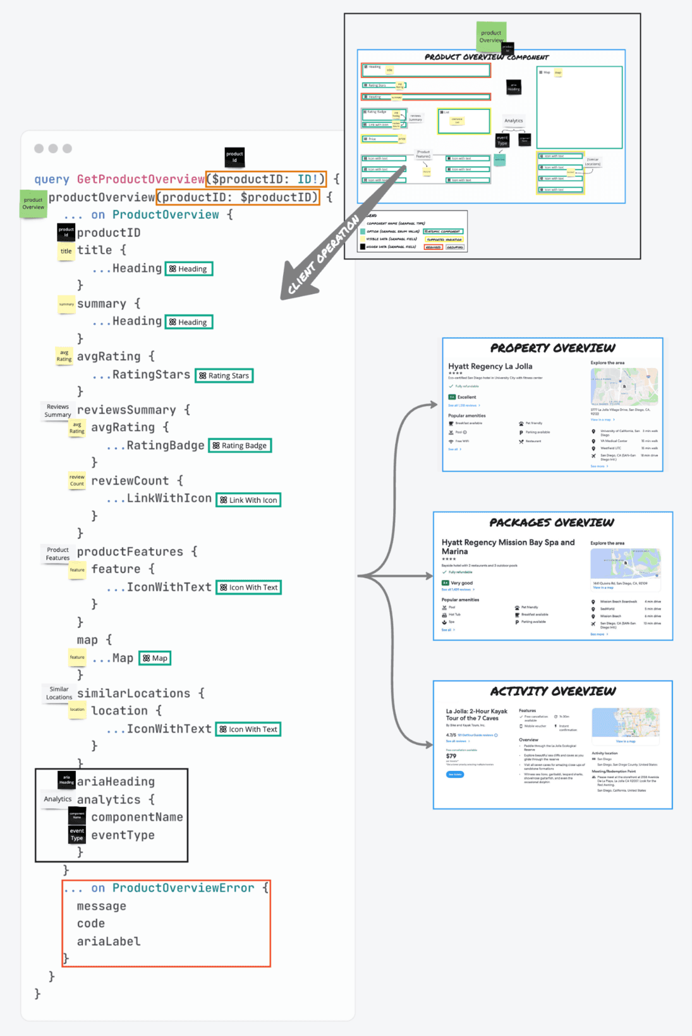Open the Packages Overview card title
This screenshot has height=1036, width=692.
click(552, 522)
